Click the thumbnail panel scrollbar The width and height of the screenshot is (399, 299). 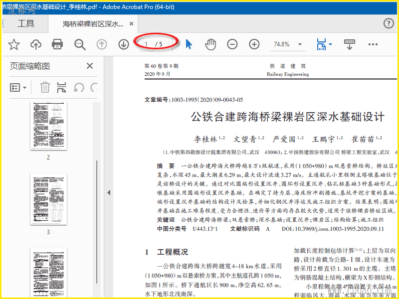96,221
